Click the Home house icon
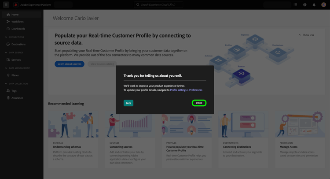The image size is (330, 179). click(8, 15)
